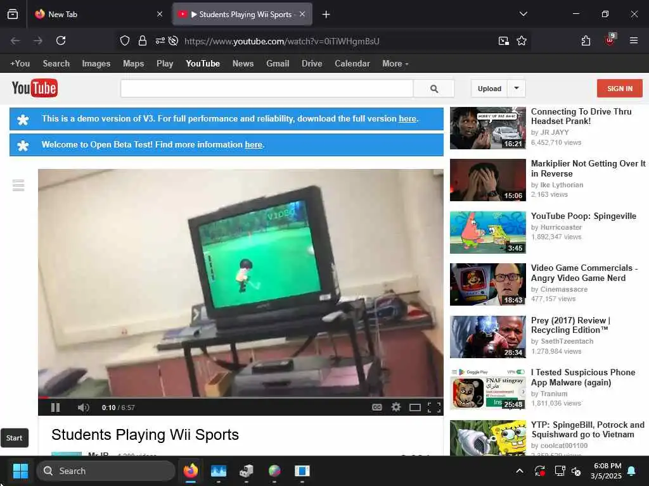Switch the video to fullscreen

(434, 408)
